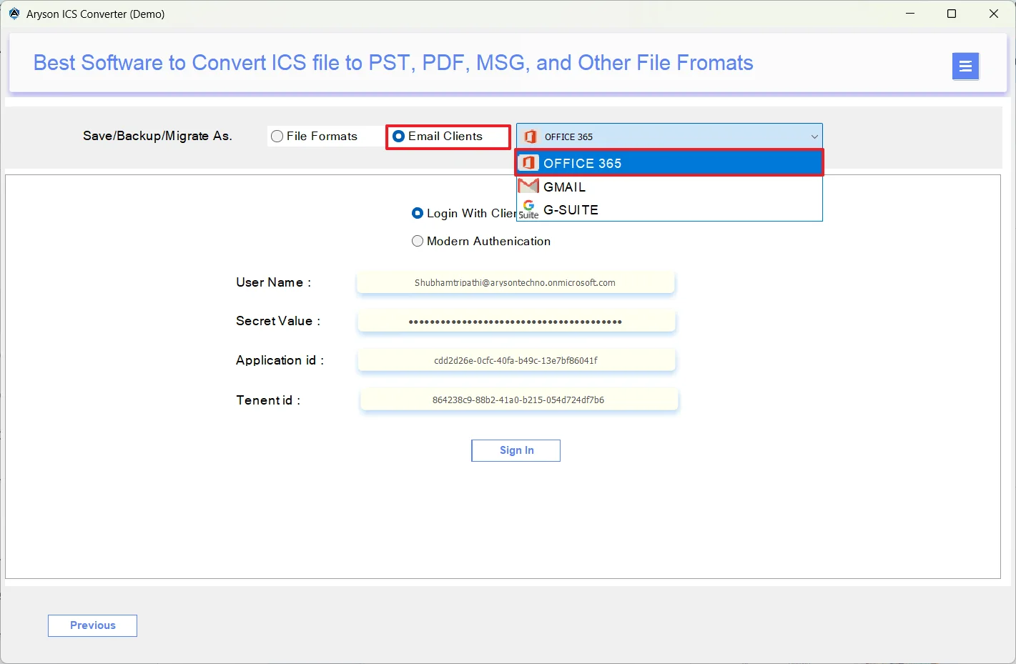Image resolution: width=1016 pixels, height=664 pixels.
Task: Click the Secret Value password field
Action: [x=516, y=322]
